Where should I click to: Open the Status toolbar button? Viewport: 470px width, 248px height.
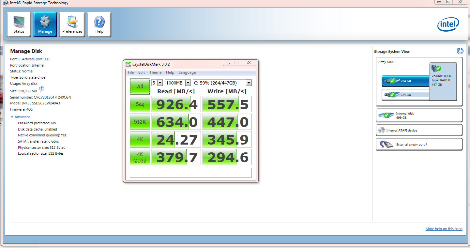[x=19, y=24]
